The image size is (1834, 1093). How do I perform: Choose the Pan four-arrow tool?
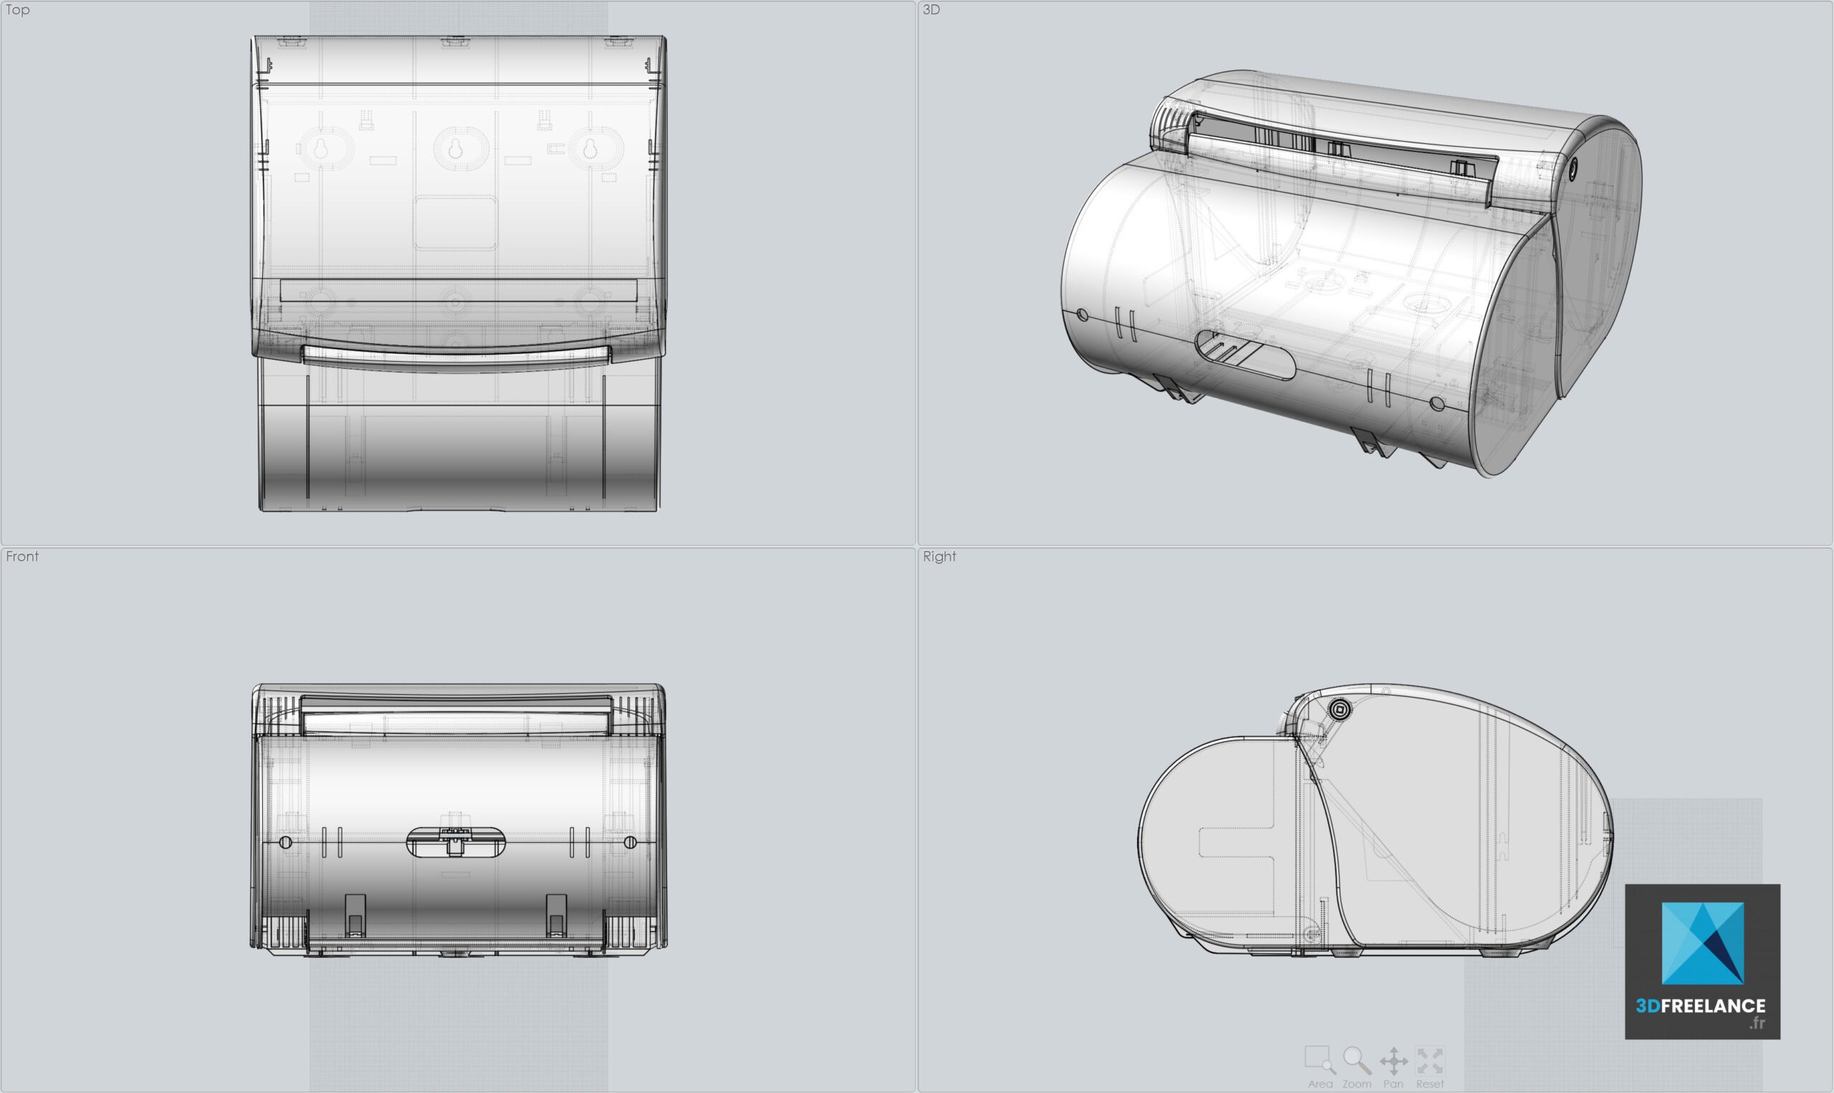(1393, 1062)
